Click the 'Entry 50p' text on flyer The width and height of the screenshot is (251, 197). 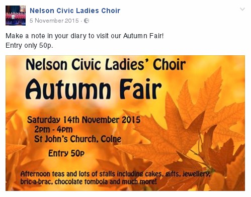click(x=66, y=153)
